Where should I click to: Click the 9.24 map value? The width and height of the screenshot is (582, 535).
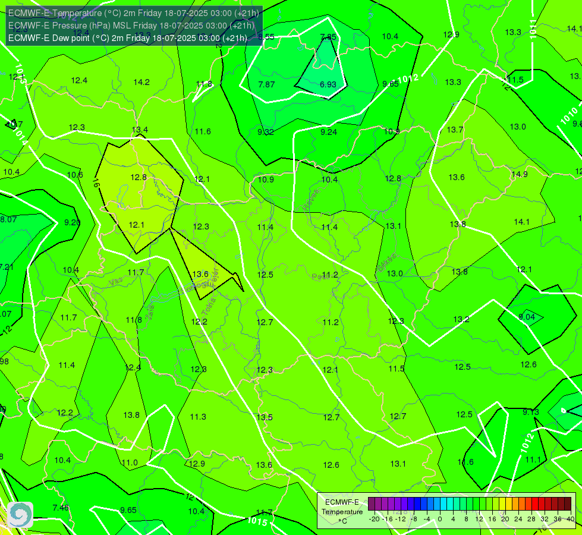tap(329, 132)
